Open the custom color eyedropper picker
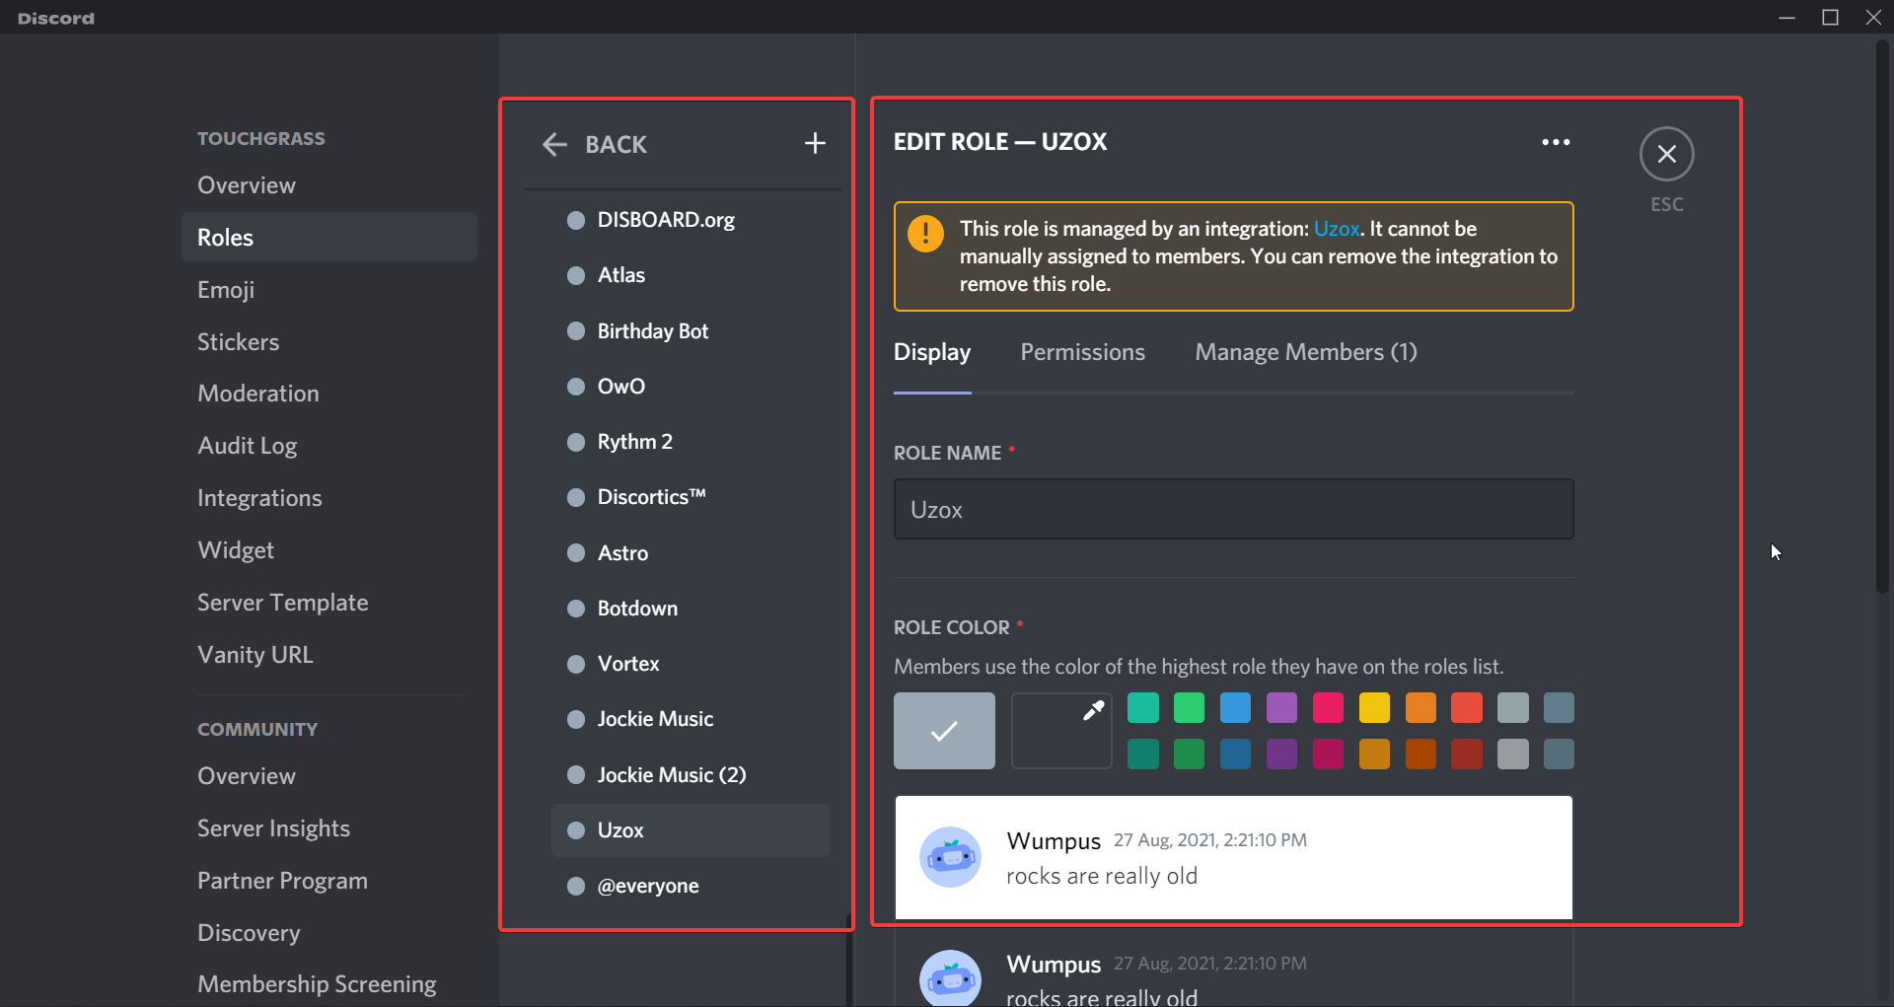 (1061, 731)
